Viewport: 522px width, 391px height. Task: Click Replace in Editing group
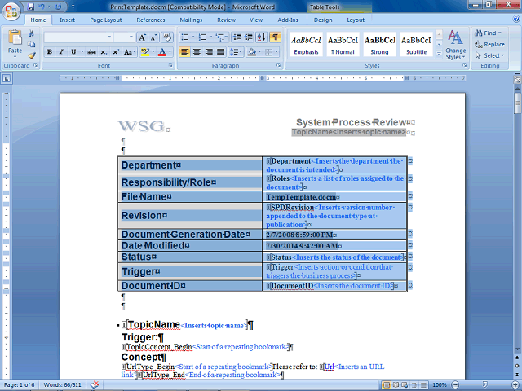click(x=489, y=45)
